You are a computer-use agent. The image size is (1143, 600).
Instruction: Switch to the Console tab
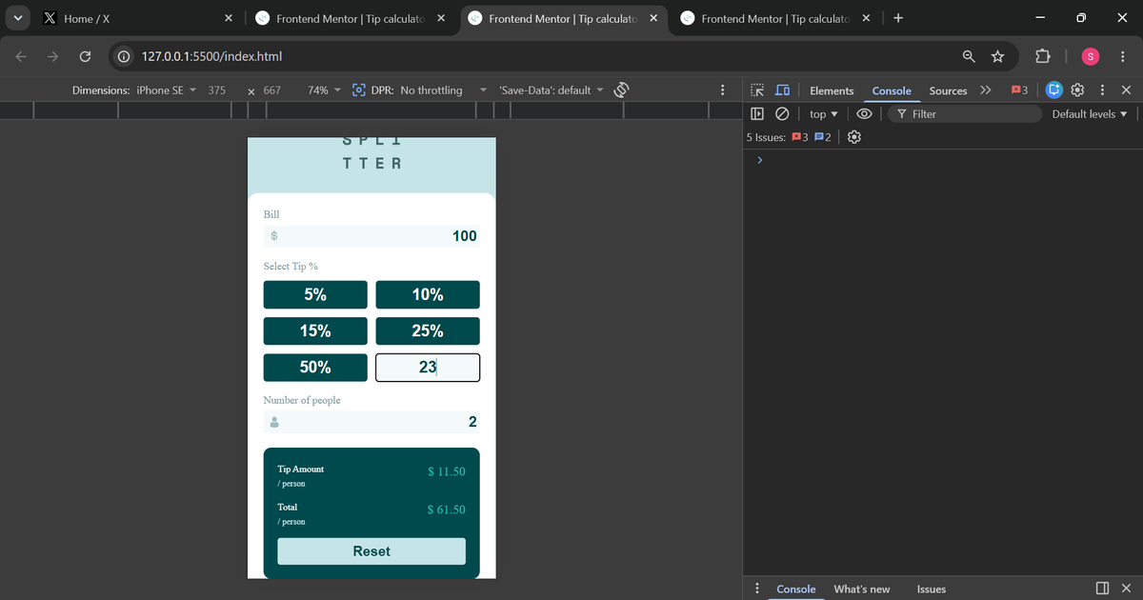(892, 90)
